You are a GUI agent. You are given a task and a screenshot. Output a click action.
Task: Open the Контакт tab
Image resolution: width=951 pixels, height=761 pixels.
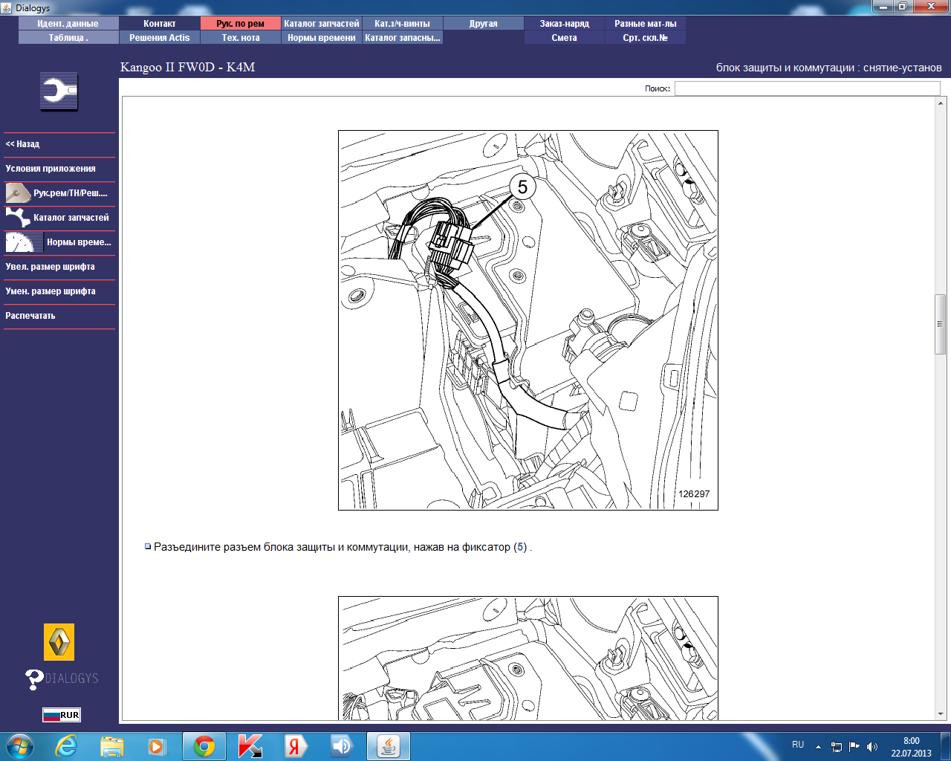tap(160, 24)
